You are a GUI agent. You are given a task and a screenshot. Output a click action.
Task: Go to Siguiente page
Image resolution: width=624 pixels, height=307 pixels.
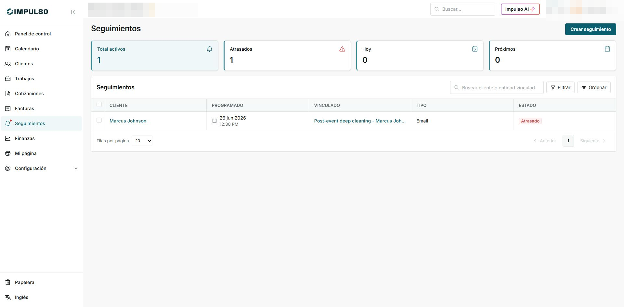(x=593, y=141)
